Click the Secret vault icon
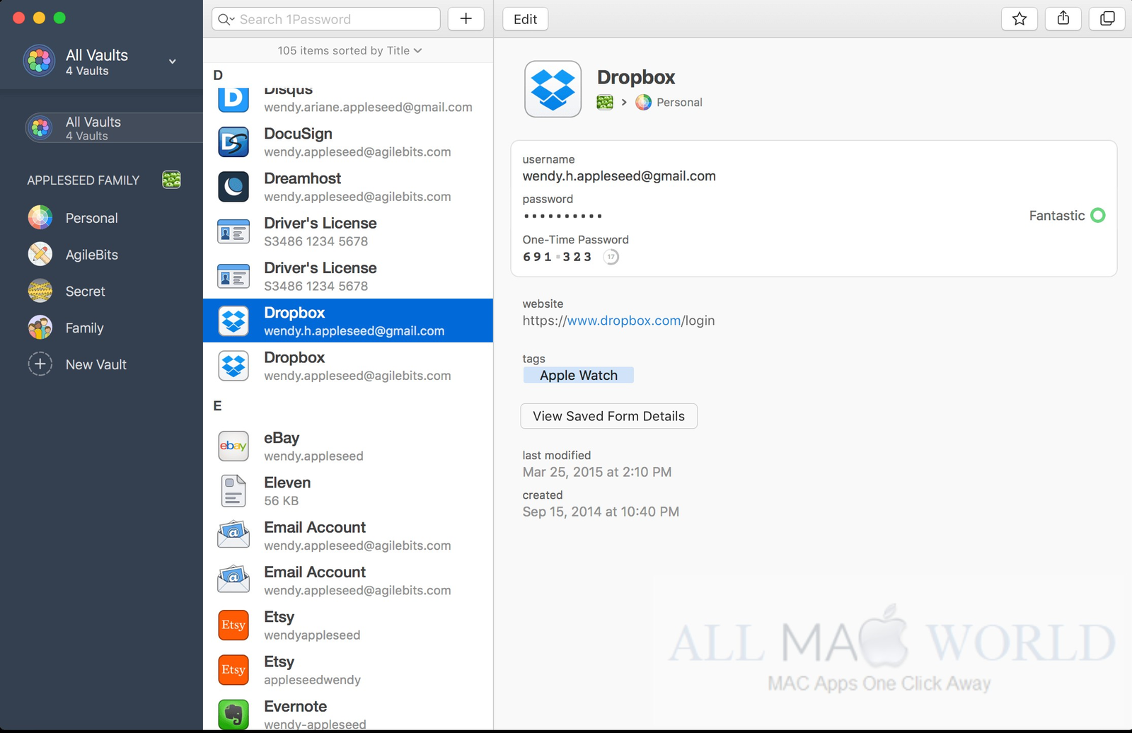 point(40,291)
